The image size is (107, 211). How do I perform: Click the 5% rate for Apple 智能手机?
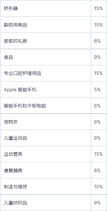click(x=97, y=90)
